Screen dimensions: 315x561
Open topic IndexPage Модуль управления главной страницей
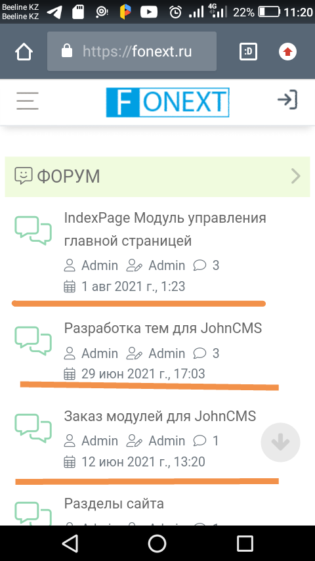click(x=165, y=229)
